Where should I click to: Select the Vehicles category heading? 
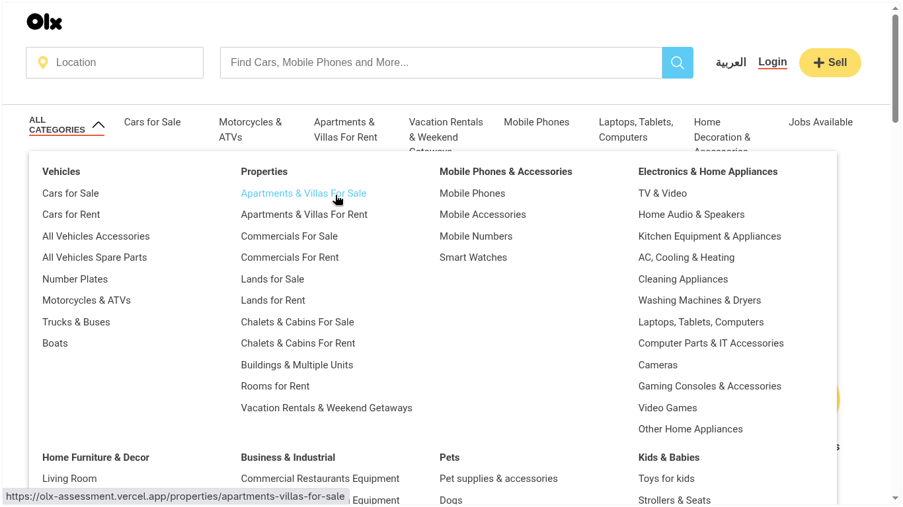[61, 172]
